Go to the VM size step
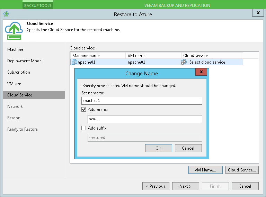Image resolution: width=266 pixels, height=197 pixels. point(14,84)
